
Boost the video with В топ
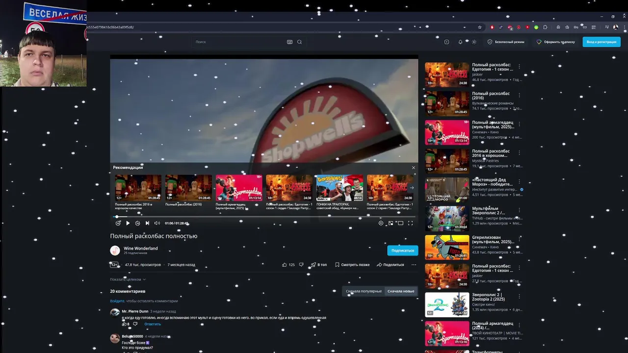(318, 265)
